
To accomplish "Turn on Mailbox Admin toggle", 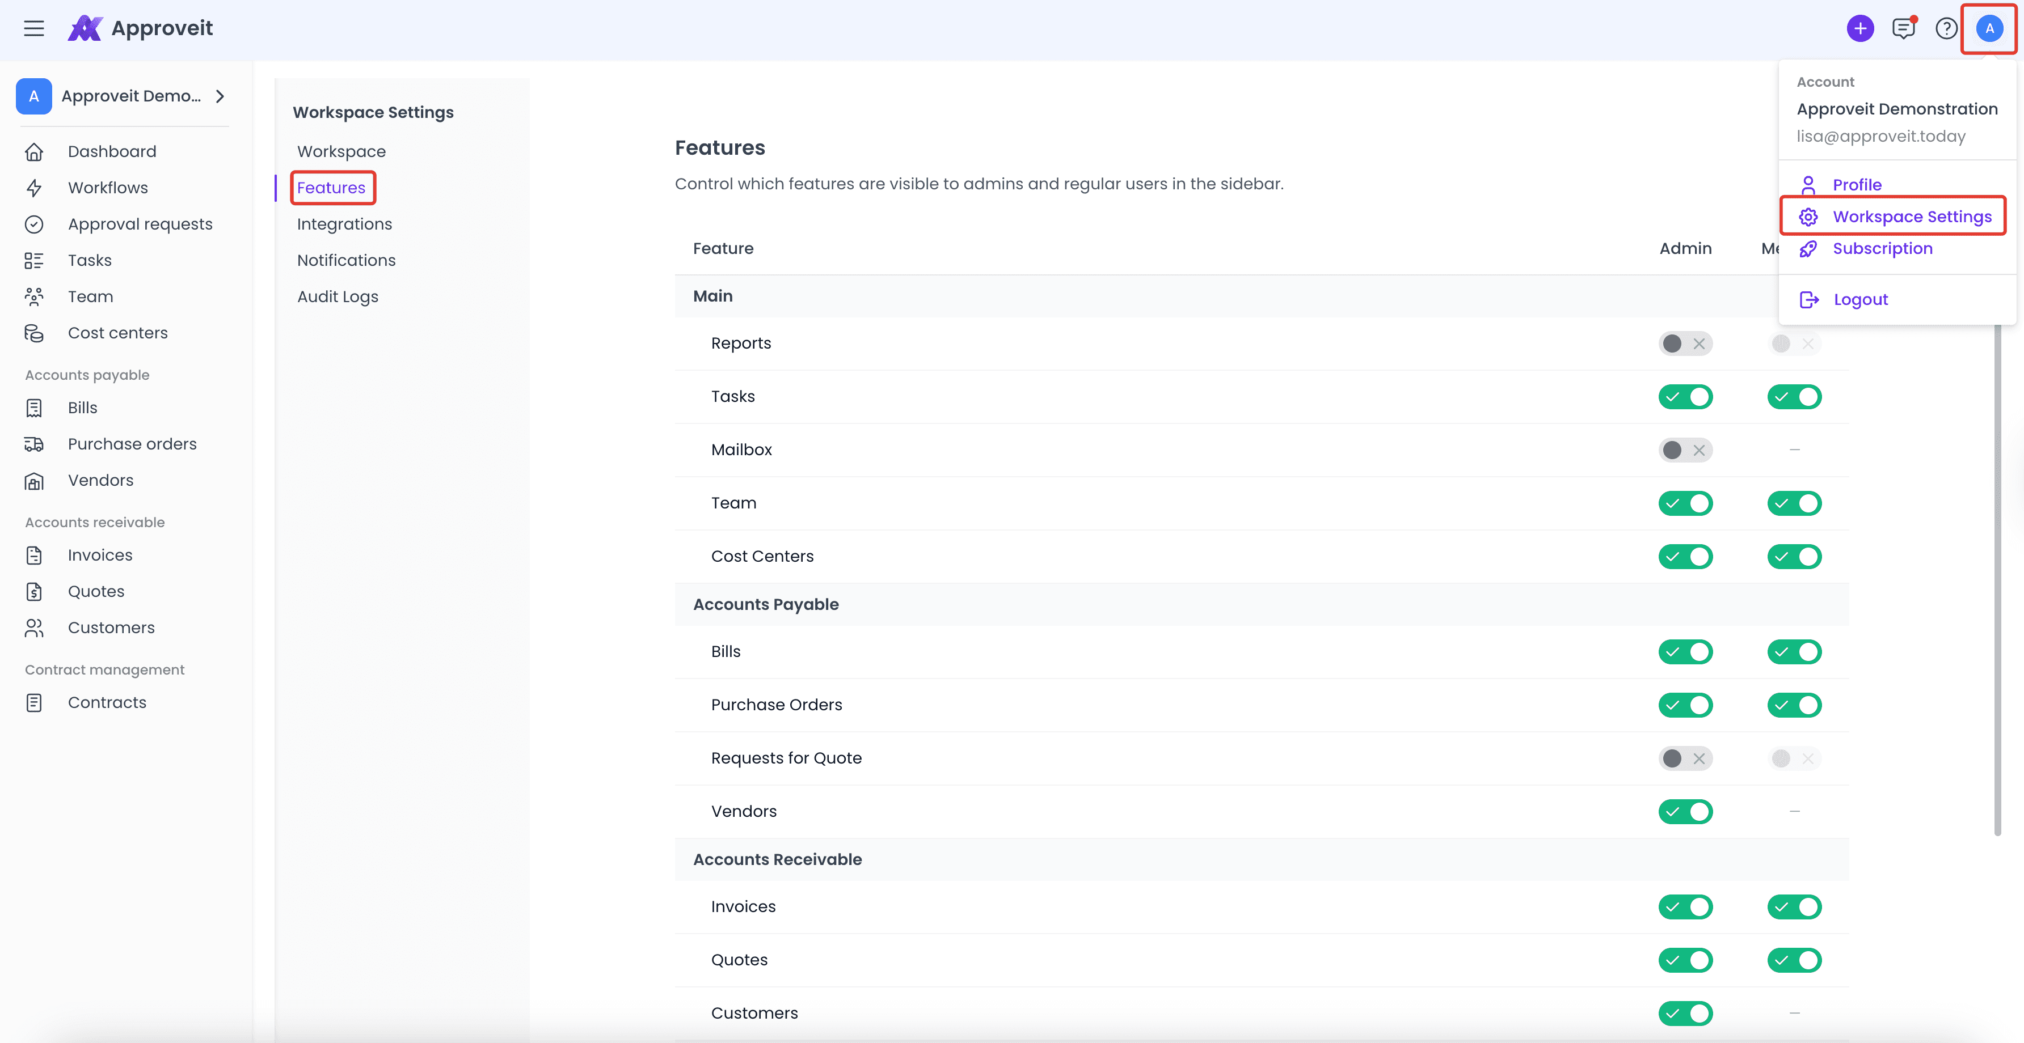I will [1685, 450].
